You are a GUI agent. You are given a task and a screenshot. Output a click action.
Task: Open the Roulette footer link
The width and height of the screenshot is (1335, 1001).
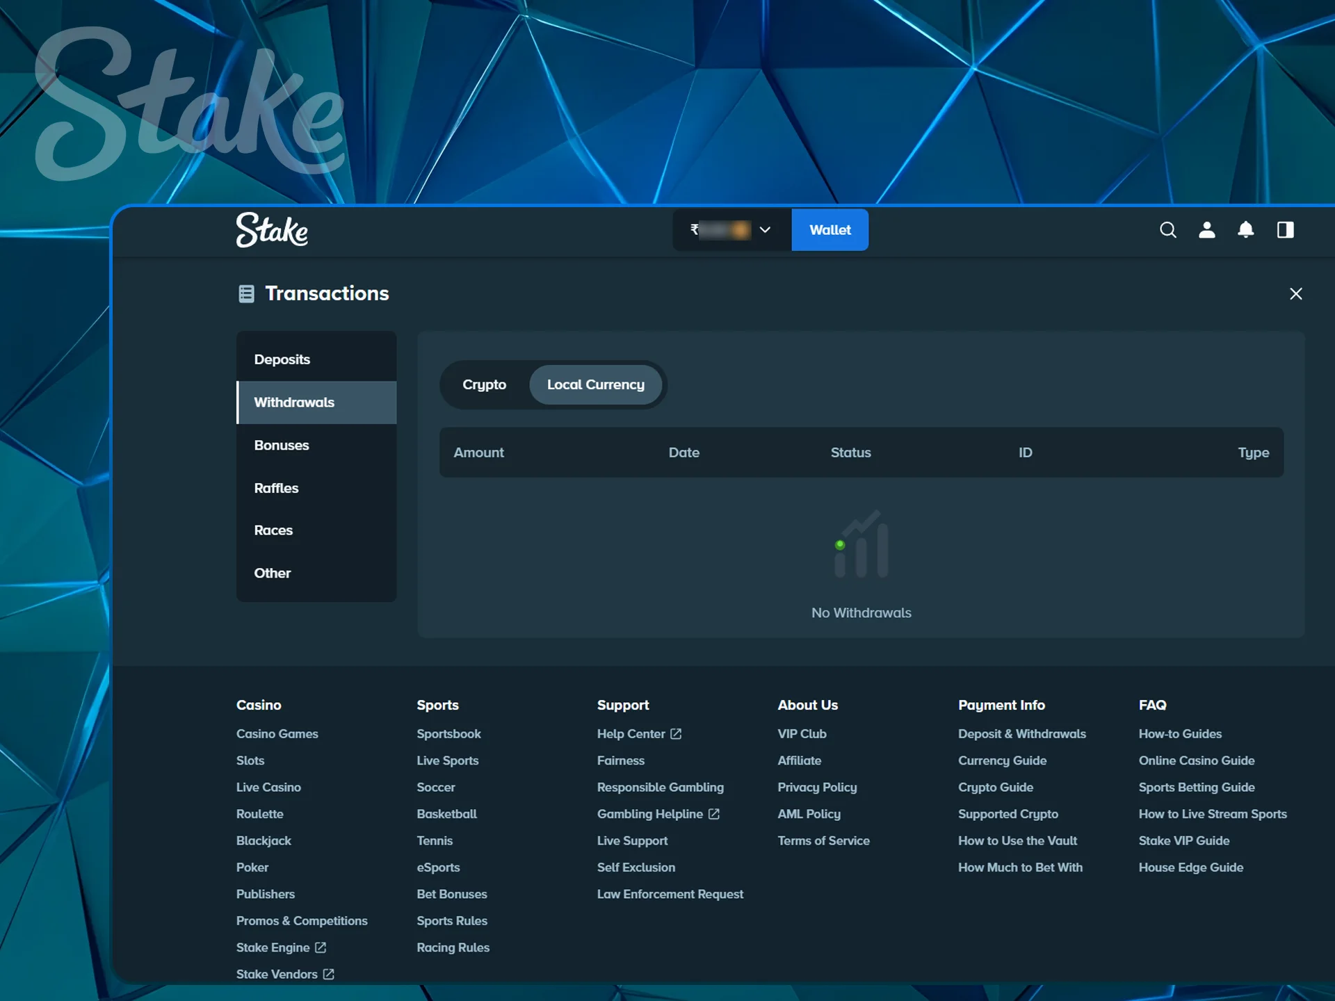pyautogui.click(x=260, y=814)
